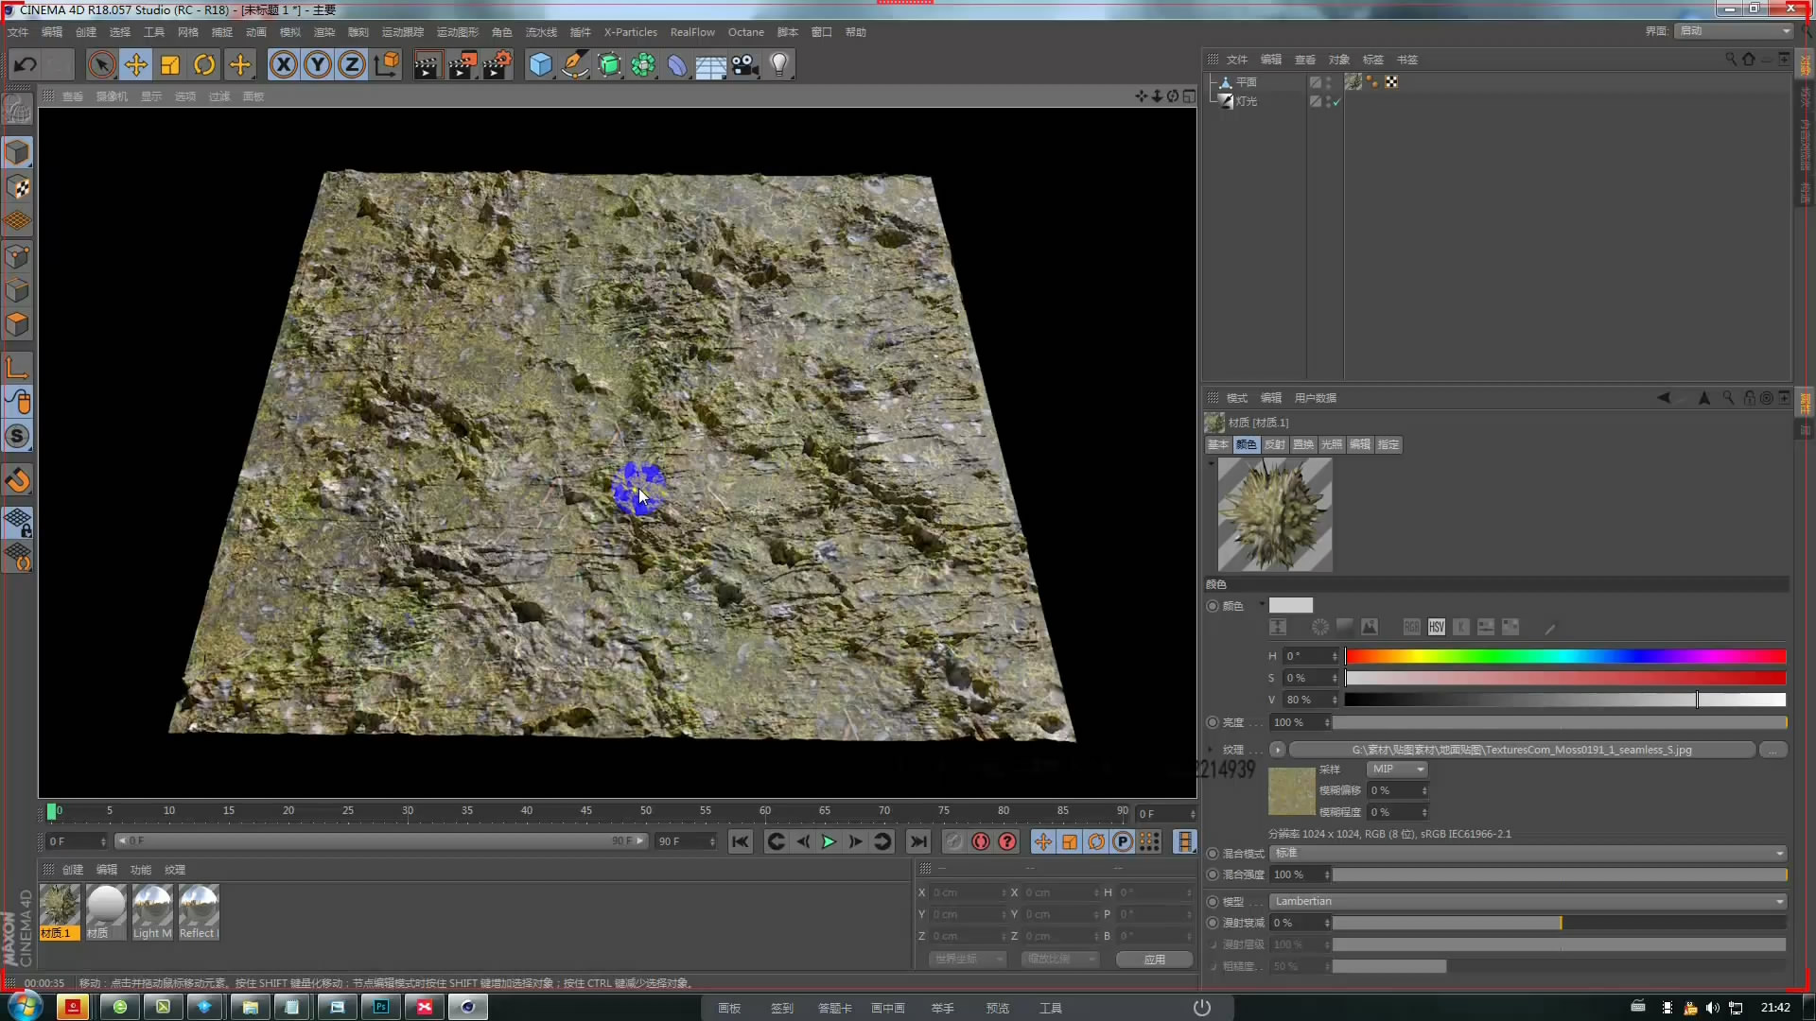Open the Octane menu
This screenshot has width=1816, height=1021.
point(745,32)
